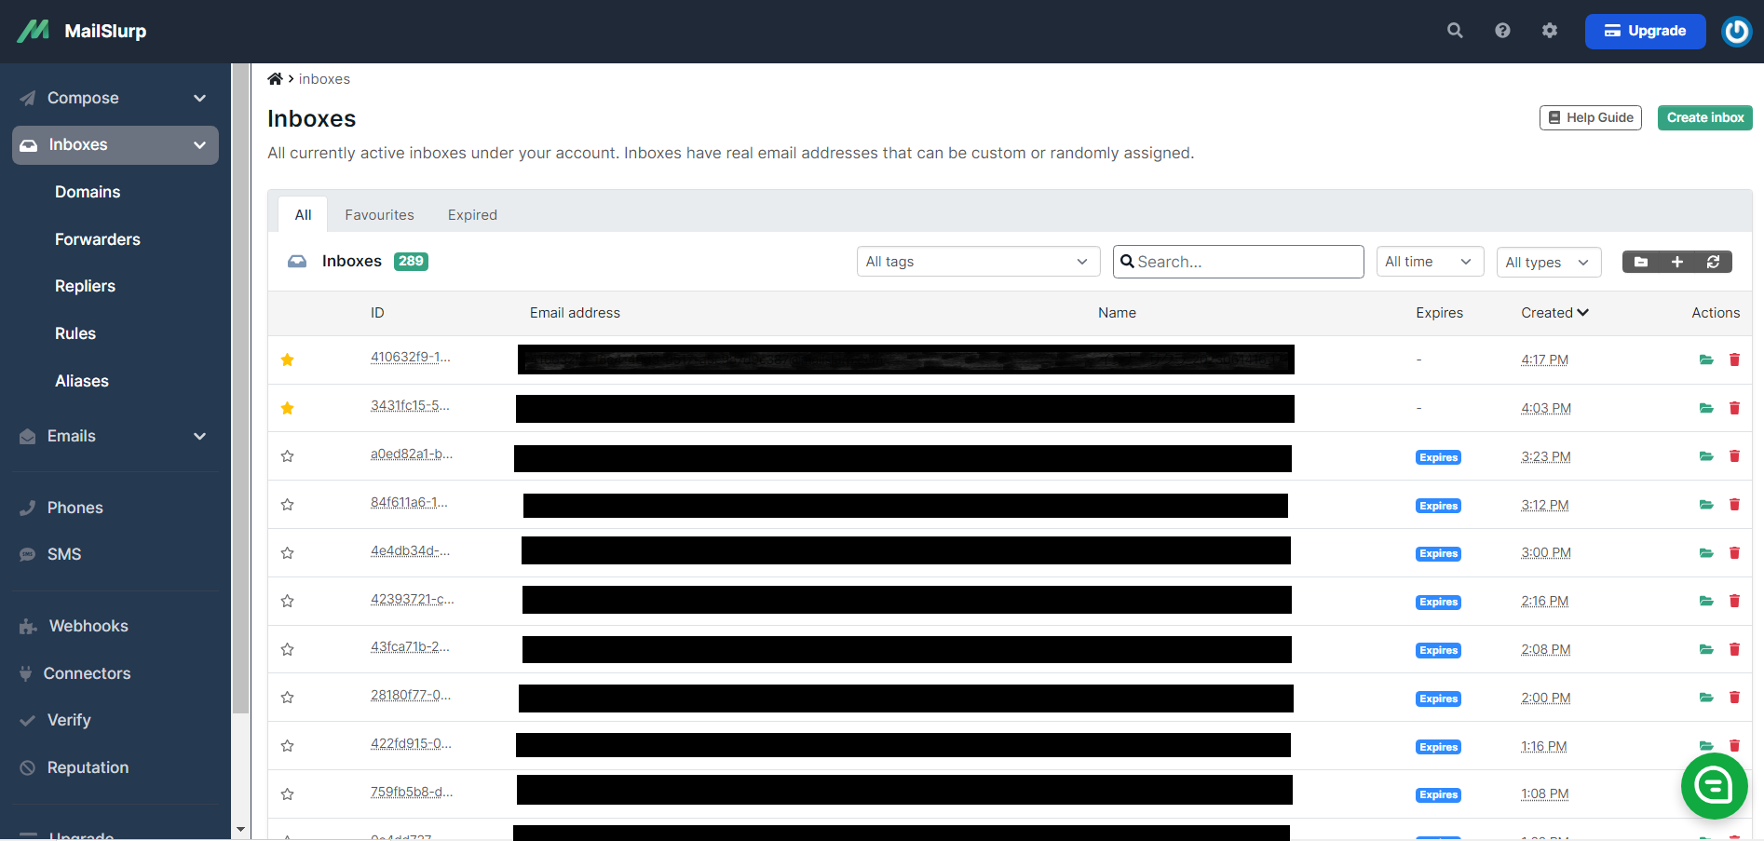This screenshot has width=1764, height=841.
Task: Open inbox ID link 759fb5b8
Action: (412, 793)
